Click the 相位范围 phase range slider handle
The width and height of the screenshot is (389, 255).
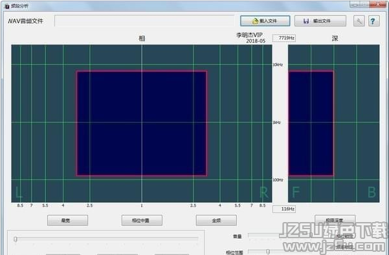[268, 252]
